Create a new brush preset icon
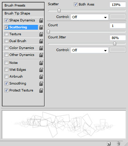This screenshot has height=146, width=128. (109, 144)
